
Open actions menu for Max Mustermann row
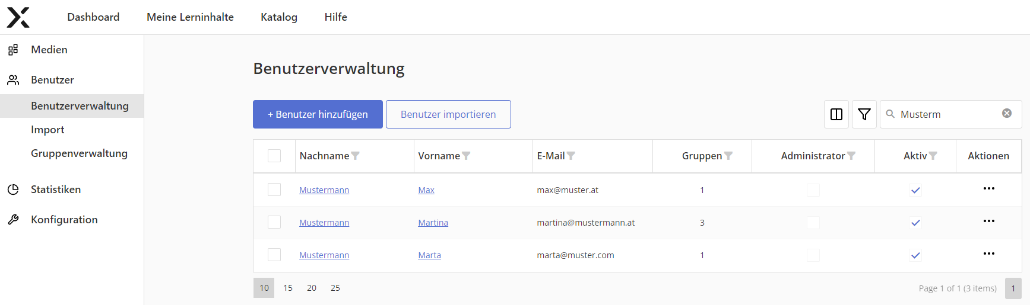coord(988,189)
